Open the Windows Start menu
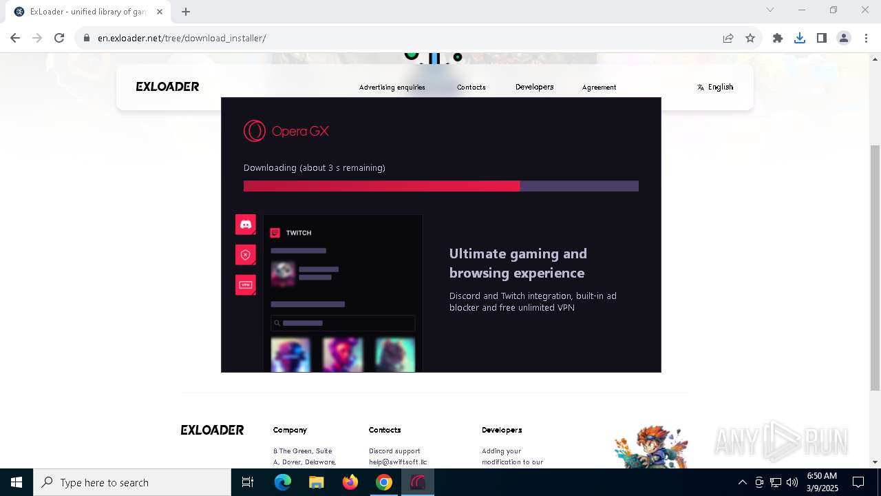This screenshot has height=496, width=881. coord(17,482)
